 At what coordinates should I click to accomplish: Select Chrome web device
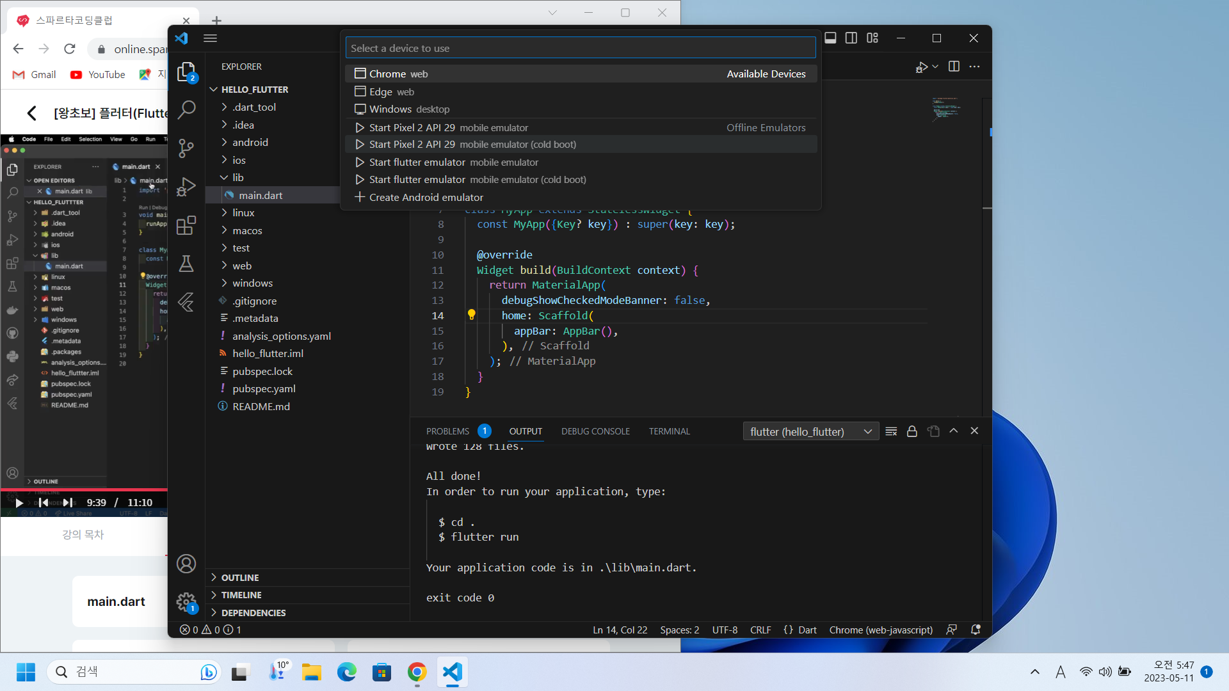point(581,74)
